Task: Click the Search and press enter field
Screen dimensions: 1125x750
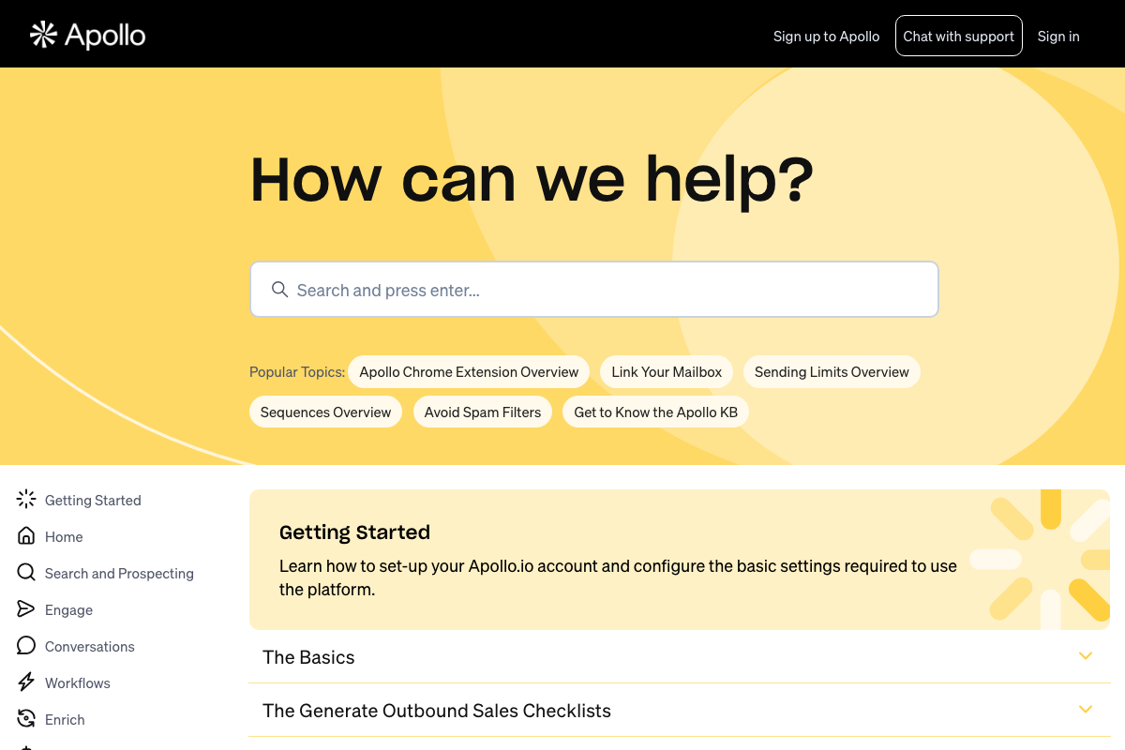Action: pos(593,289)
